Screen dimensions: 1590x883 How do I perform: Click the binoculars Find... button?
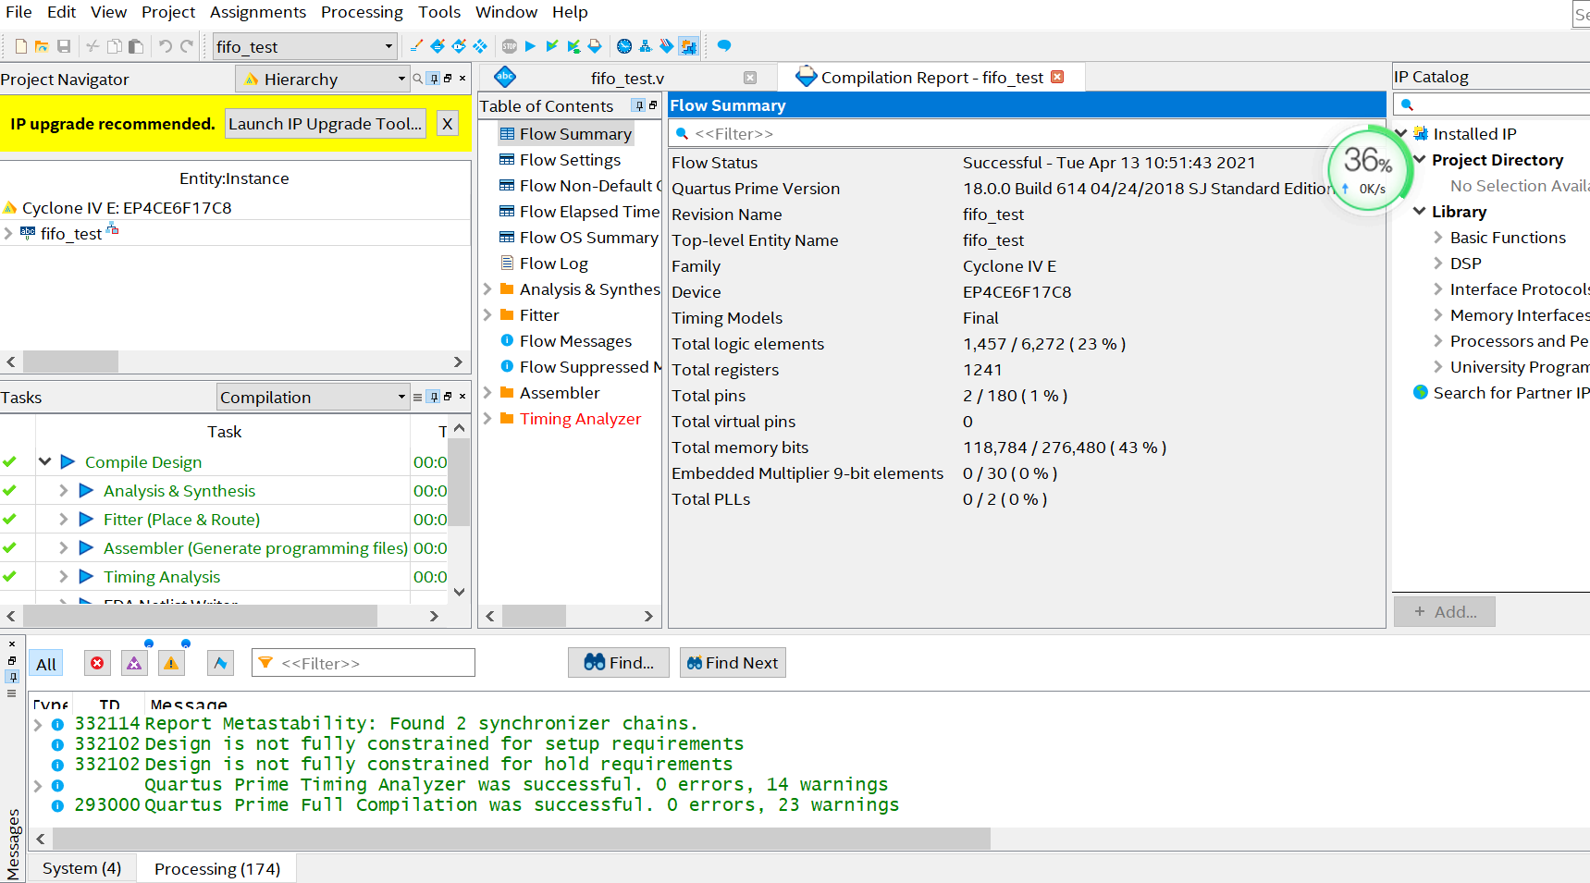coord(619,663)
